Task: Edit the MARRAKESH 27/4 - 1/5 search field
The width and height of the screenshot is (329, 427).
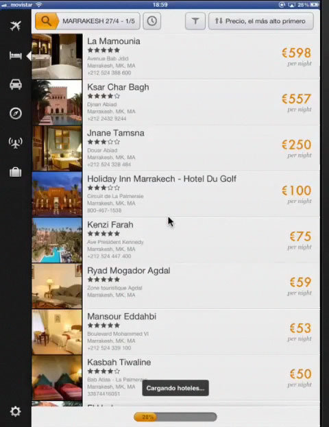Action: click(99, 21)
